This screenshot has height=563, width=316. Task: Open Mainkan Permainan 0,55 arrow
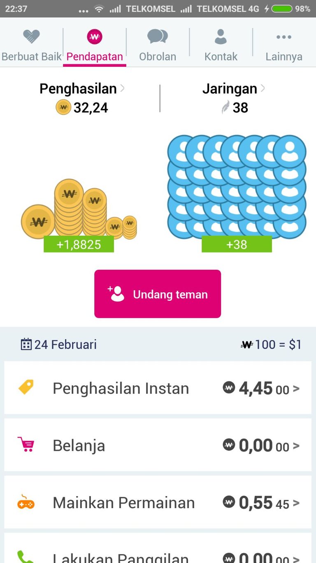click(296, 503)
